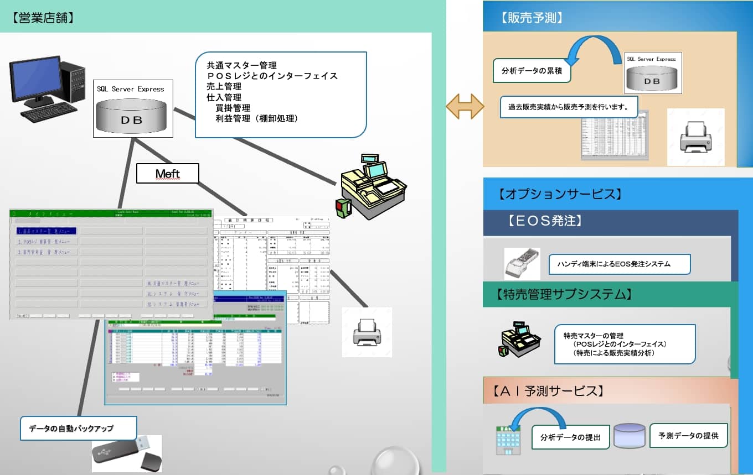The height and width of the screenshot is (475, 753).
Task: Select the 共通マスター管理メニュー entry in メインメニュー
Action: [x=177, y=283]
